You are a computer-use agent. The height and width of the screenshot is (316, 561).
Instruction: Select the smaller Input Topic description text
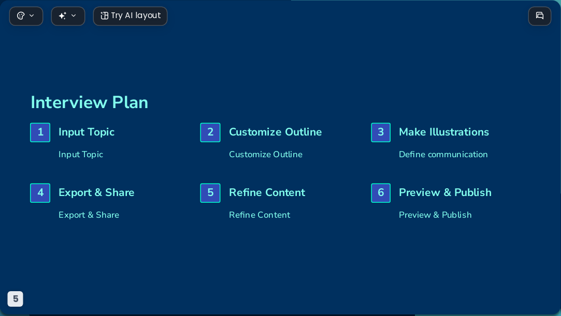tap(81, 155)
